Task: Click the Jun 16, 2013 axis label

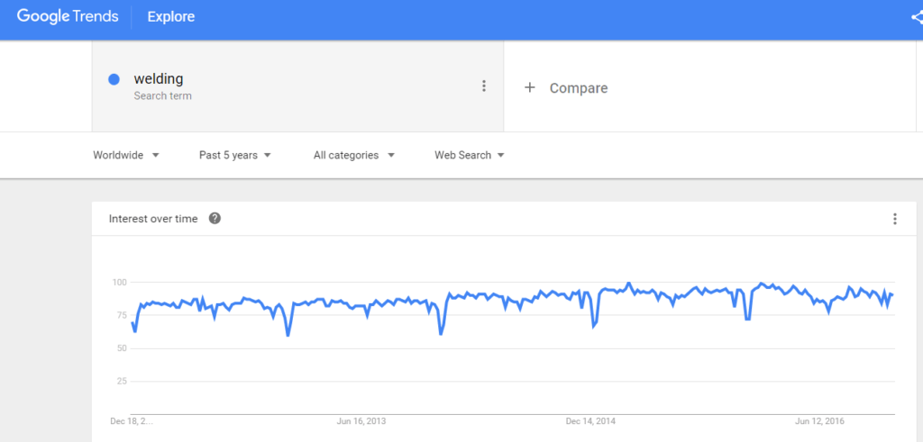Action: [361, 420]
